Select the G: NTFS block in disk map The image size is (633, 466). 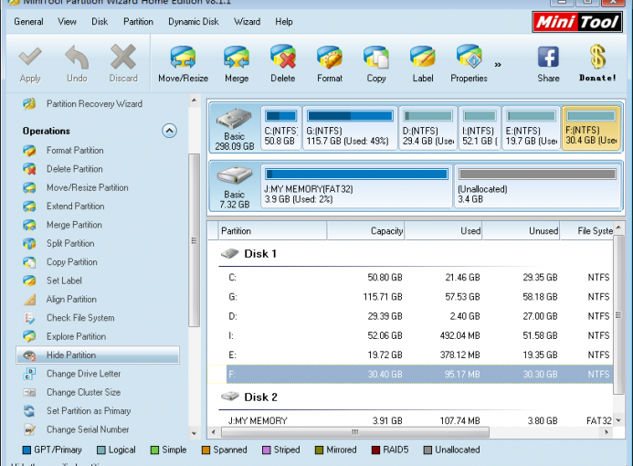pos(349,128)
